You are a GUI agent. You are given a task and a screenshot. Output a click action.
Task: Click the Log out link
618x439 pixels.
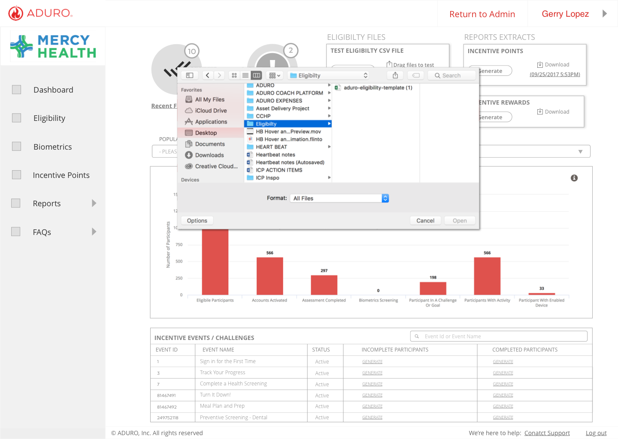pyautogui.click(x=596, y=433)
